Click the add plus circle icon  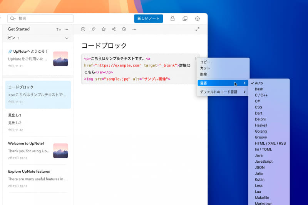click(x=83, y=29)
